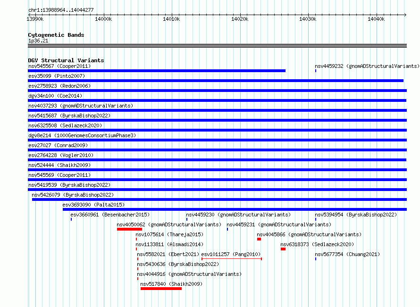Image resolution: width=420 pixels, height=307 pixels.
Task: Click the 14000k ruler position
Action: click(x=103, y=19)
